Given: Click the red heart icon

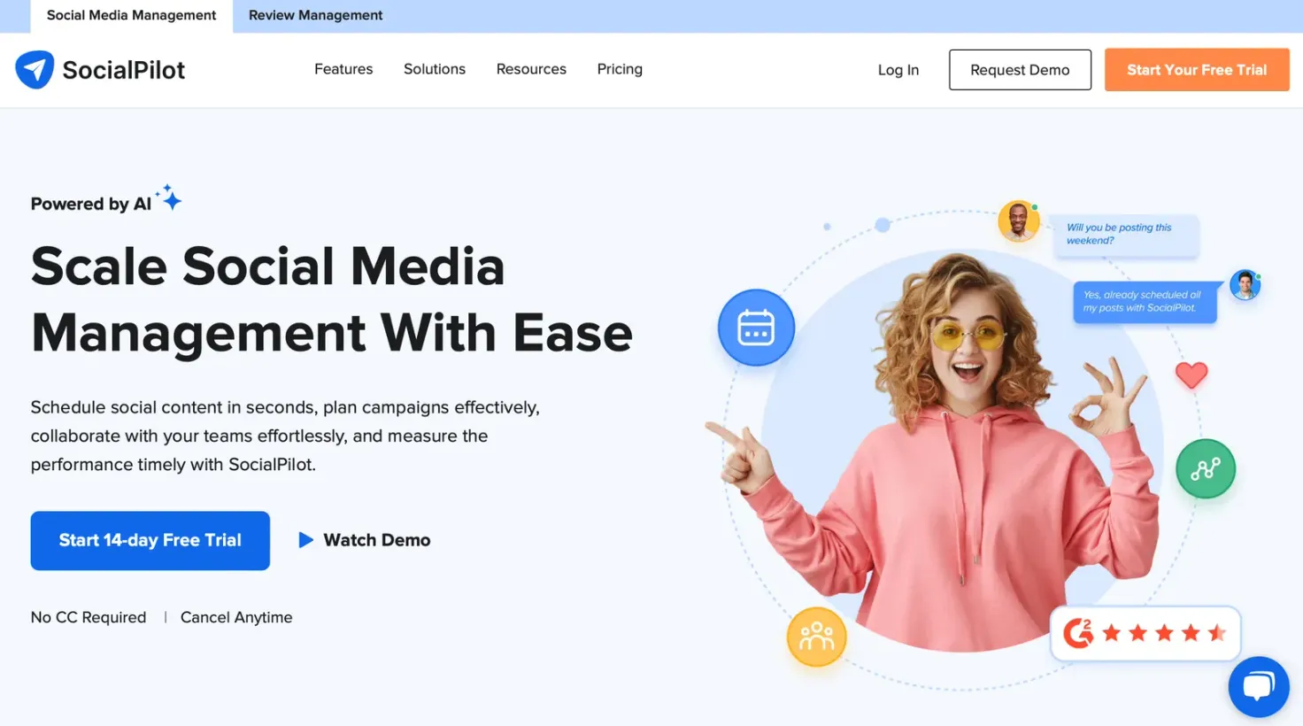Looking at the screenshot, I should point(1191,375).
